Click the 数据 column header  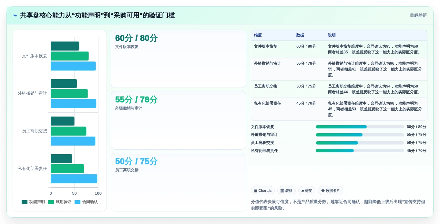(x=300, y=35)
